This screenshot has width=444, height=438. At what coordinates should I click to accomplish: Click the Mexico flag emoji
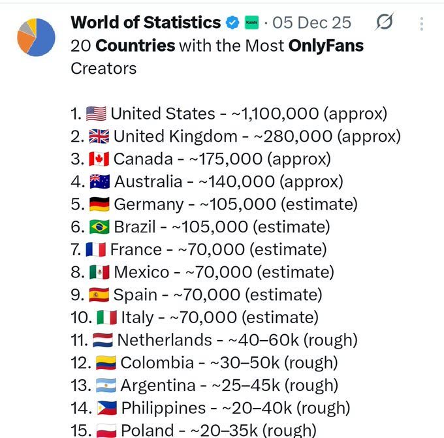tap(99, 272)
